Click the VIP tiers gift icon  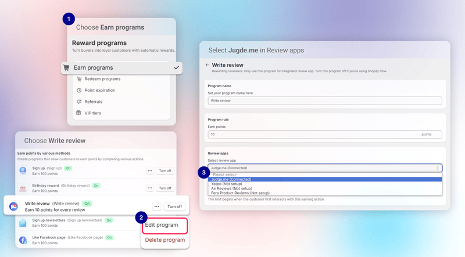point(78,113)
